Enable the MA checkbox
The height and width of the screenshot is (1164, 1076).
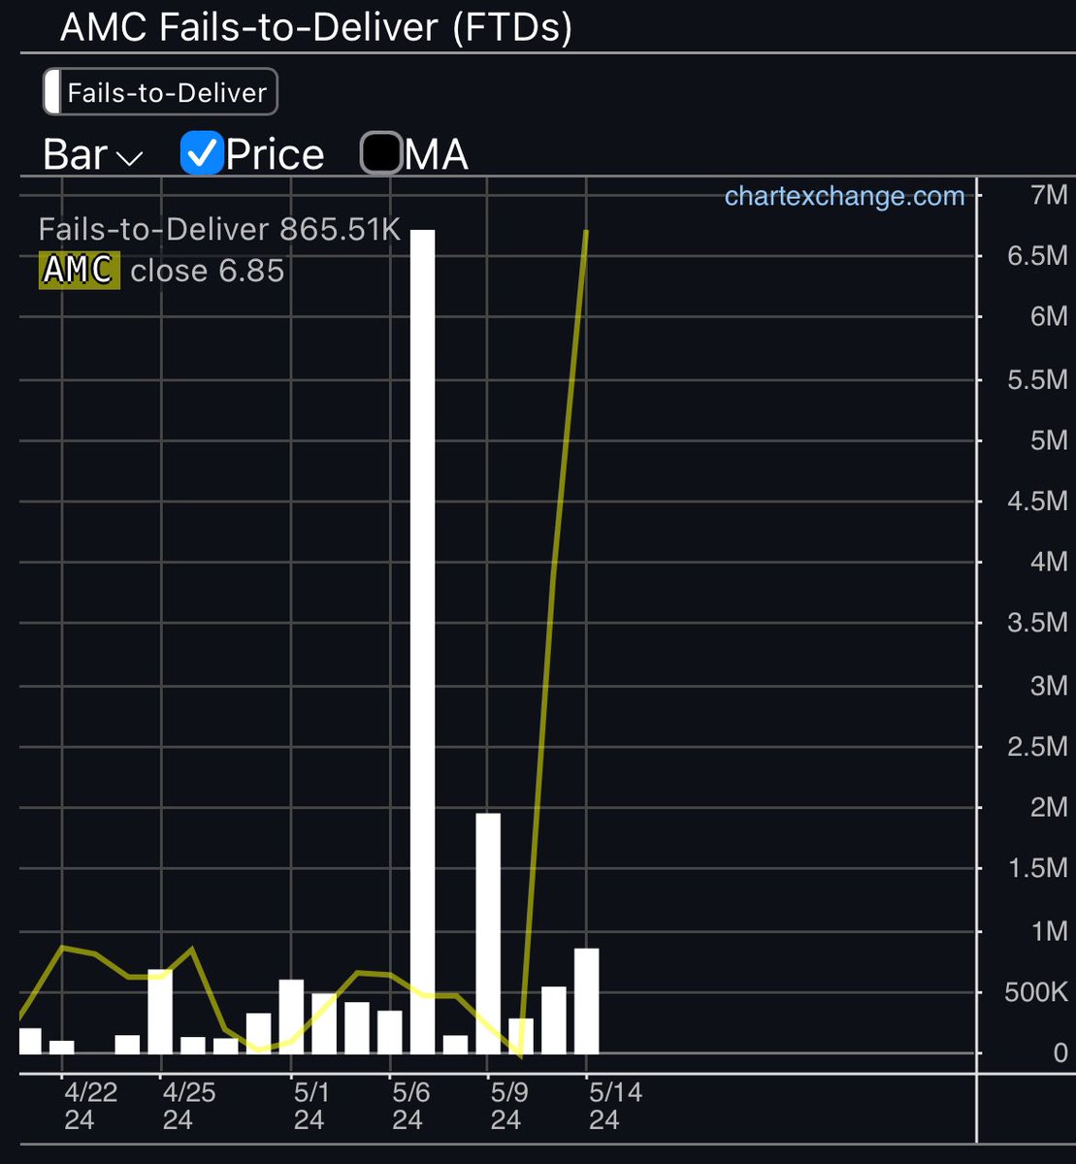(x=381, y=155)
